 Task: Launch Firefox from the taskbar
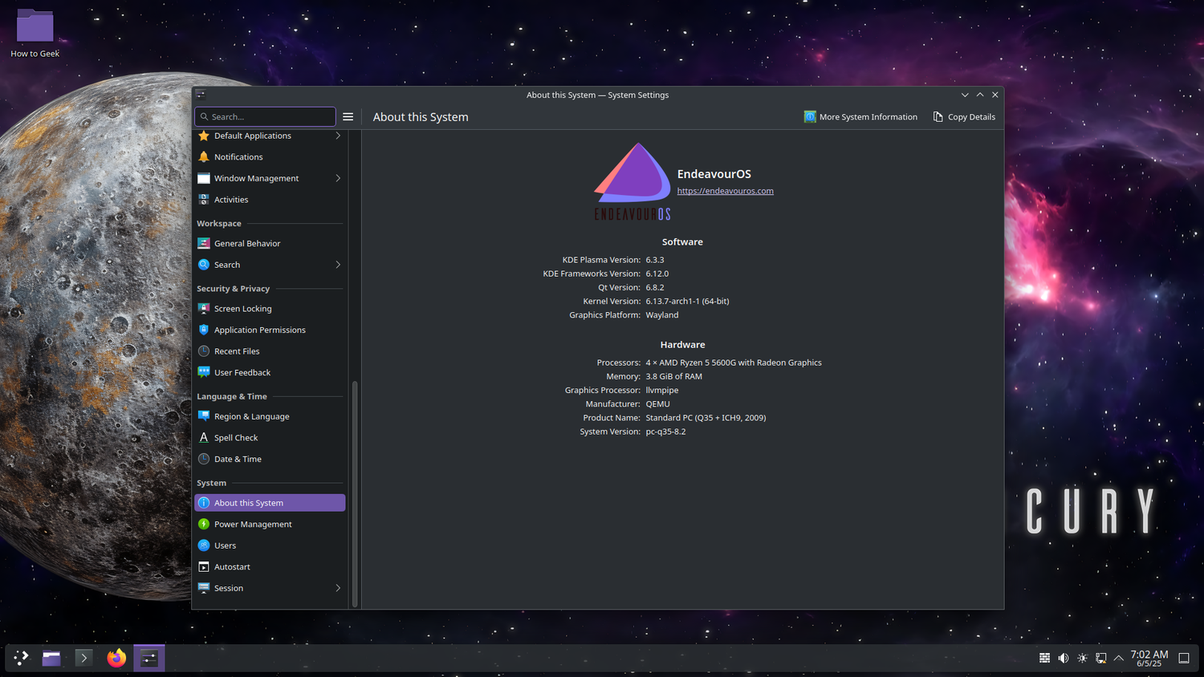click(x=116, y=658)
